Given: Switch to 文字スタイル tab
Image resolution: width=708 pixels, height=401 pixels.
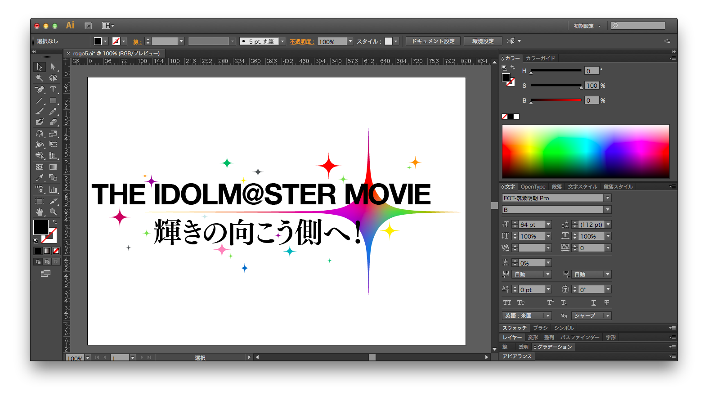Looking at the screenshot, I should point(583,187).
